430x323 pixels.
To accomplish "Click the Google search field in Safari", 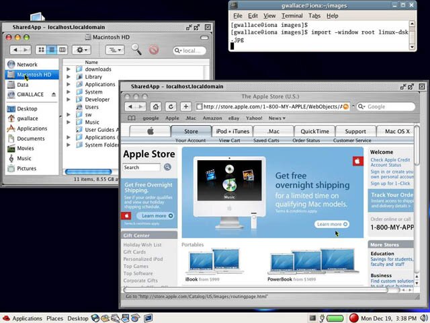I will (x=386, y=106).
